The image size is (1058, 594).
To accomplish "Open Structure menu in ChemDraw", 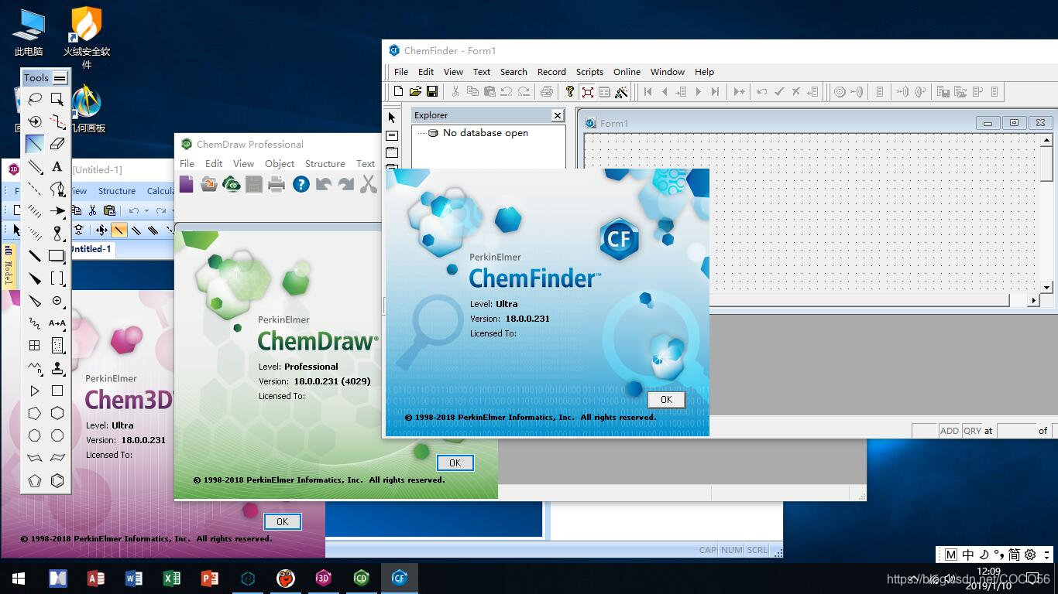I will (x=325, y=164).
